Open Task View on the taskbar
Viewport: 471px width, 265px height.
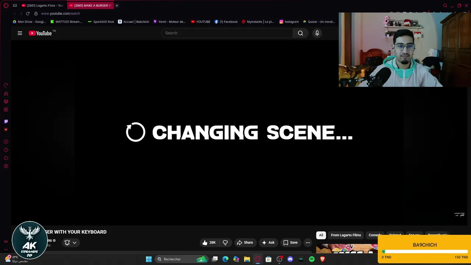point(215,259)
